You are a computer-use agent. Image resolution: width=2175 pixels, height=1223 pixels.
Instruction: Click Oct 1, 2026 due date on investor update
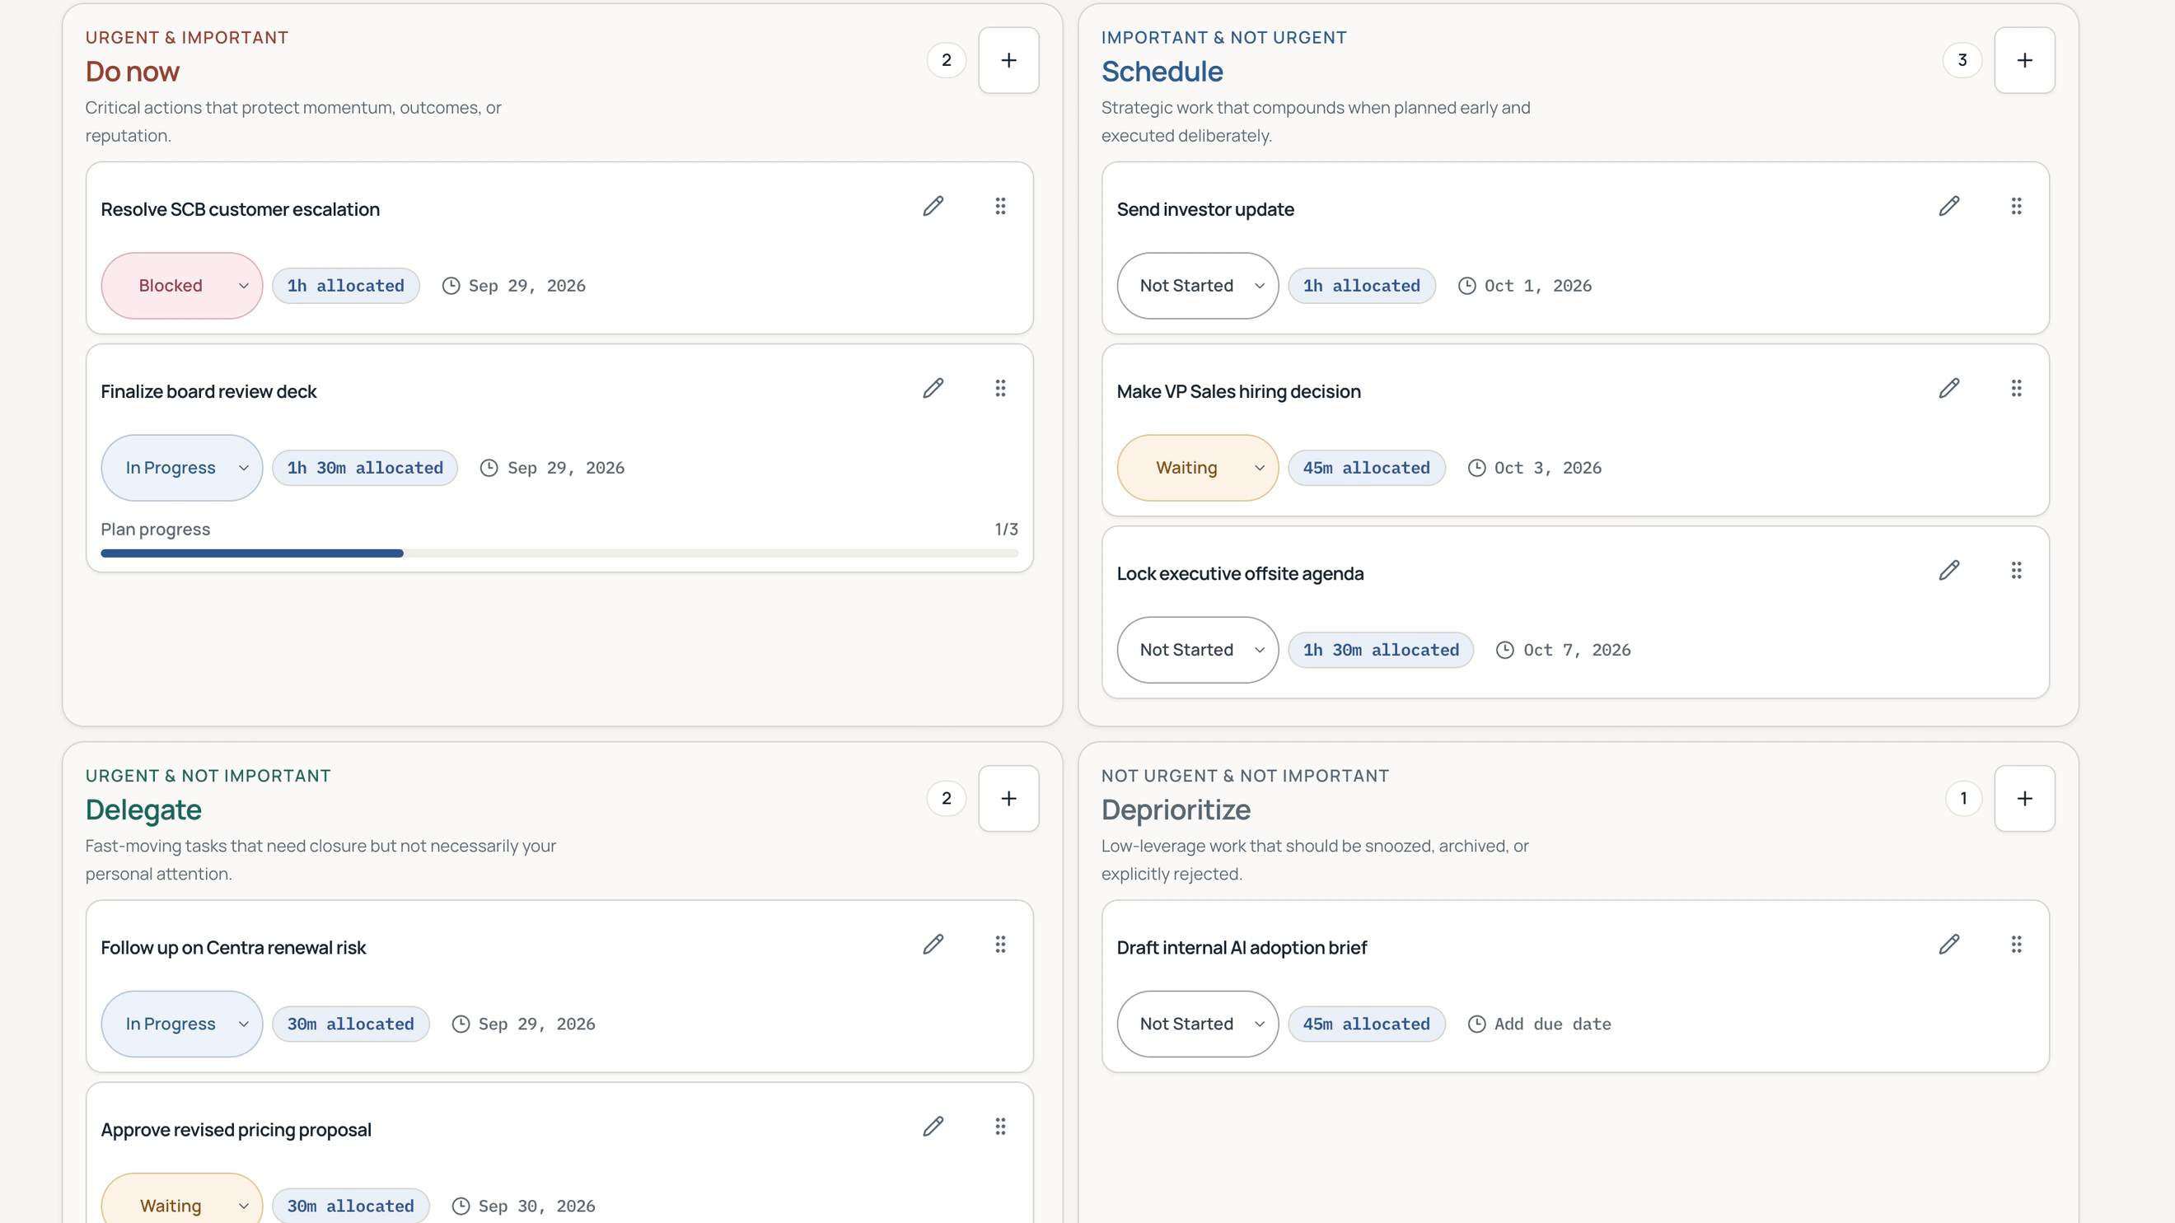(1524, 286)
